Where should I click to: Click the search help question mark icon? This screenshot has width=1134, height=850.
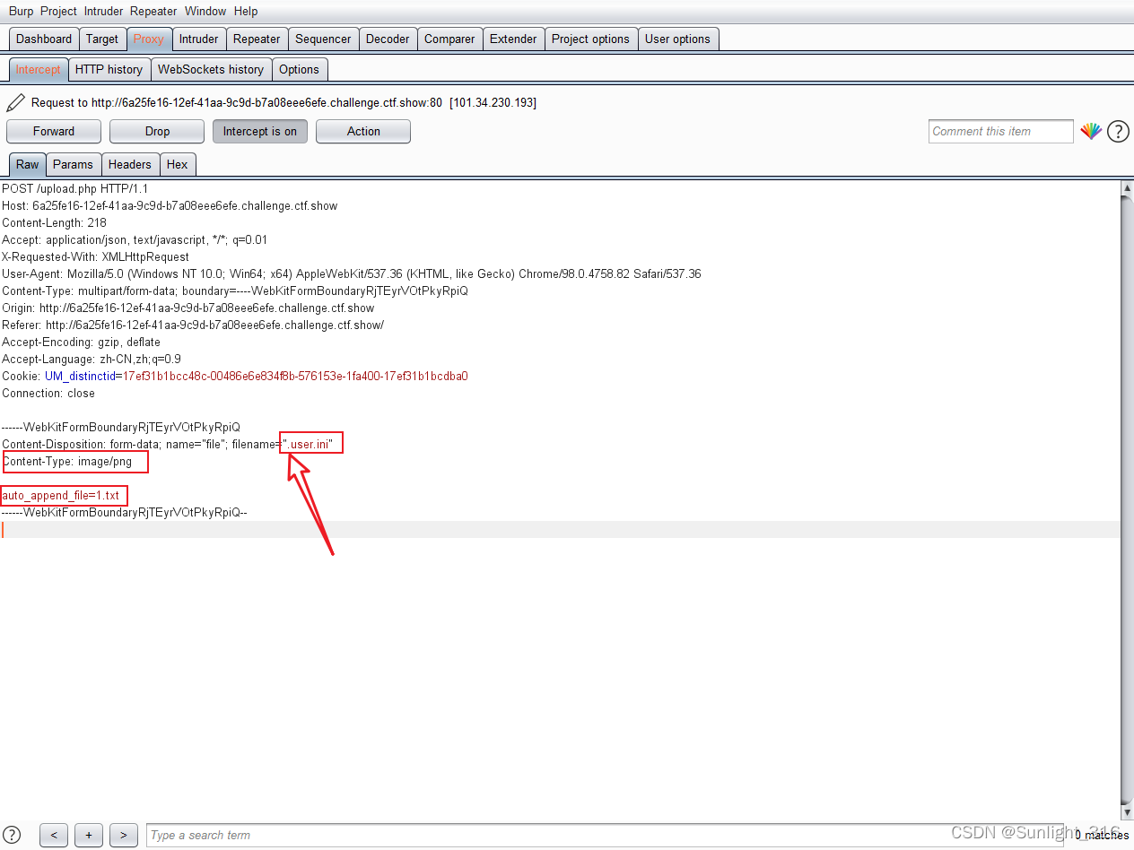coord(13,835)
